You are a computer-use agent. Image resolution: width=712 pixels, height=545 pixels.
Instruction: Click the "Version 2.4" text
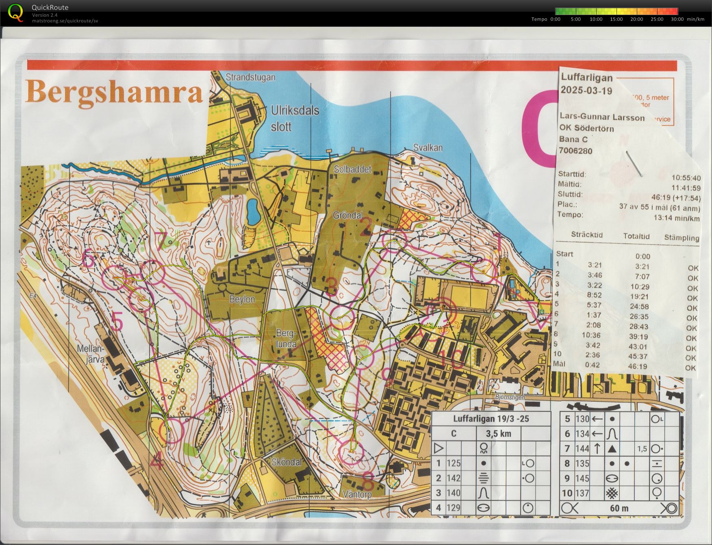[x=45, y=15]
